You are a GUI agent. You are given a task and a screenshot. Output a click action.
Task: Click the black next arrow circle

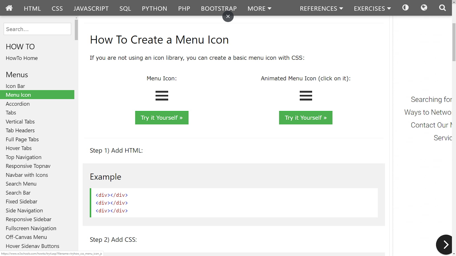445,244
